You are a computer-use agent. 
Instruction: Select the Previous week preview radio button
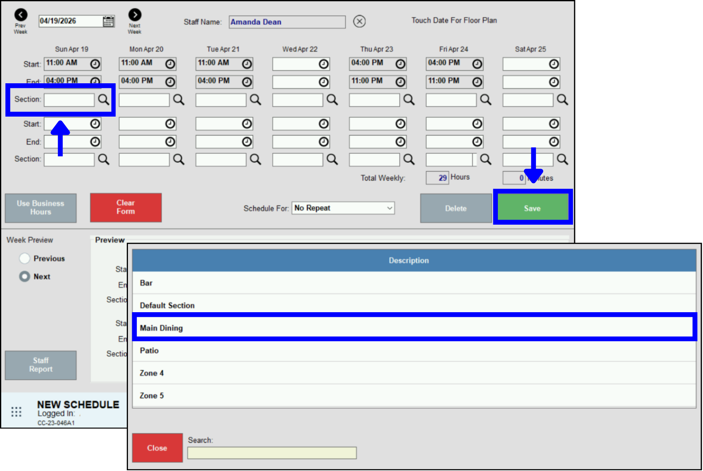(24, 258)
